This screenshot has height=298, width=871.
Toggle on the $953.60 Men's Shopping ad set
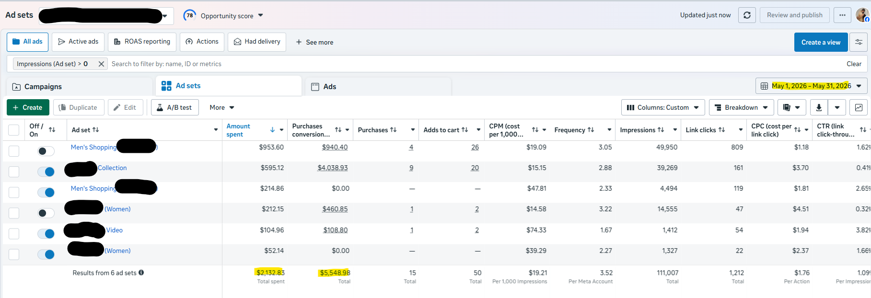point(46,151)
